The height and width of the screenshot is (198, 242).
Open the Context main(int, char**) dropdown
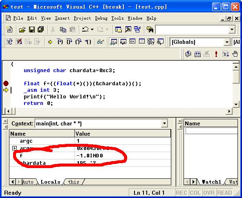click(164, 123)
